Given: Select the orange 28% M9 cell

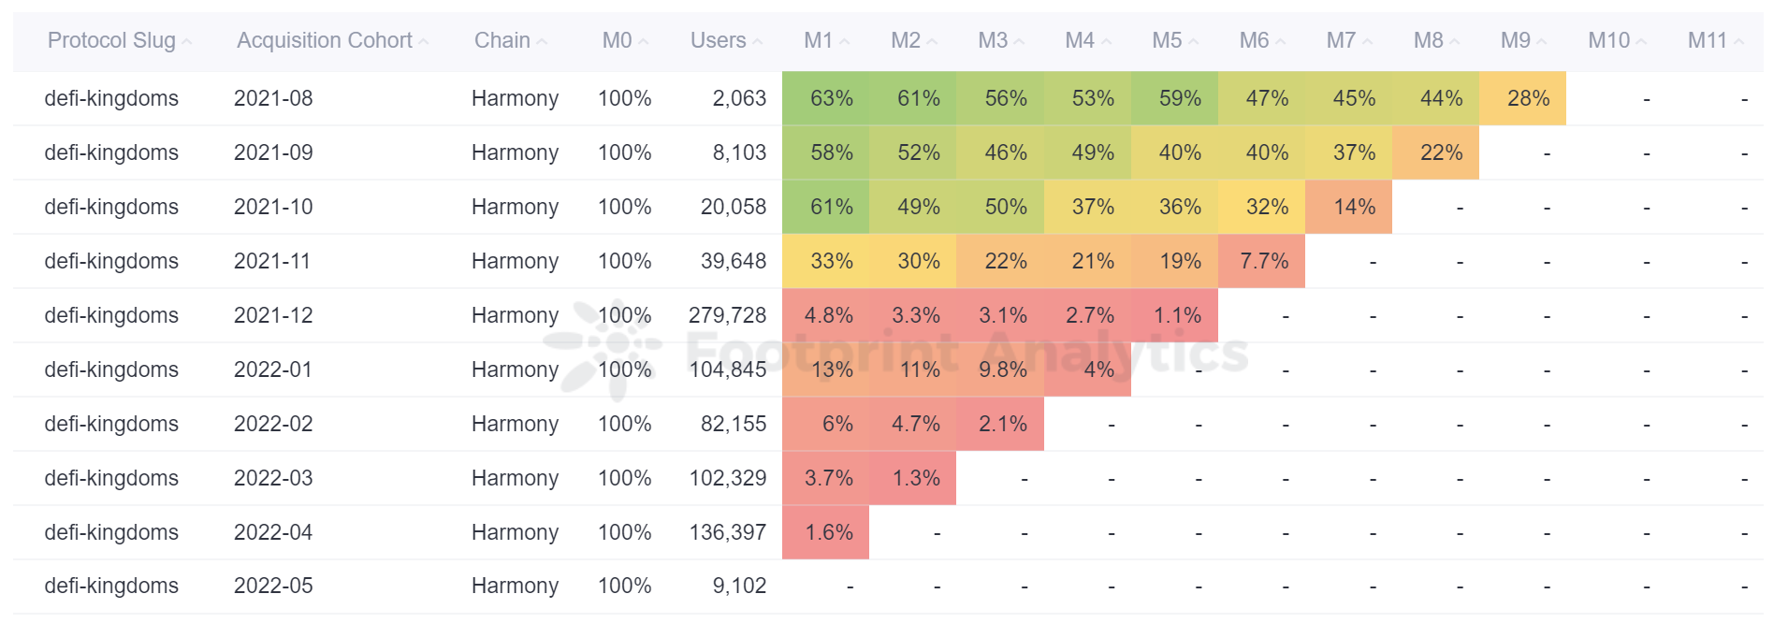Looking at the screenshot, I should click(x=1528, y=98).
